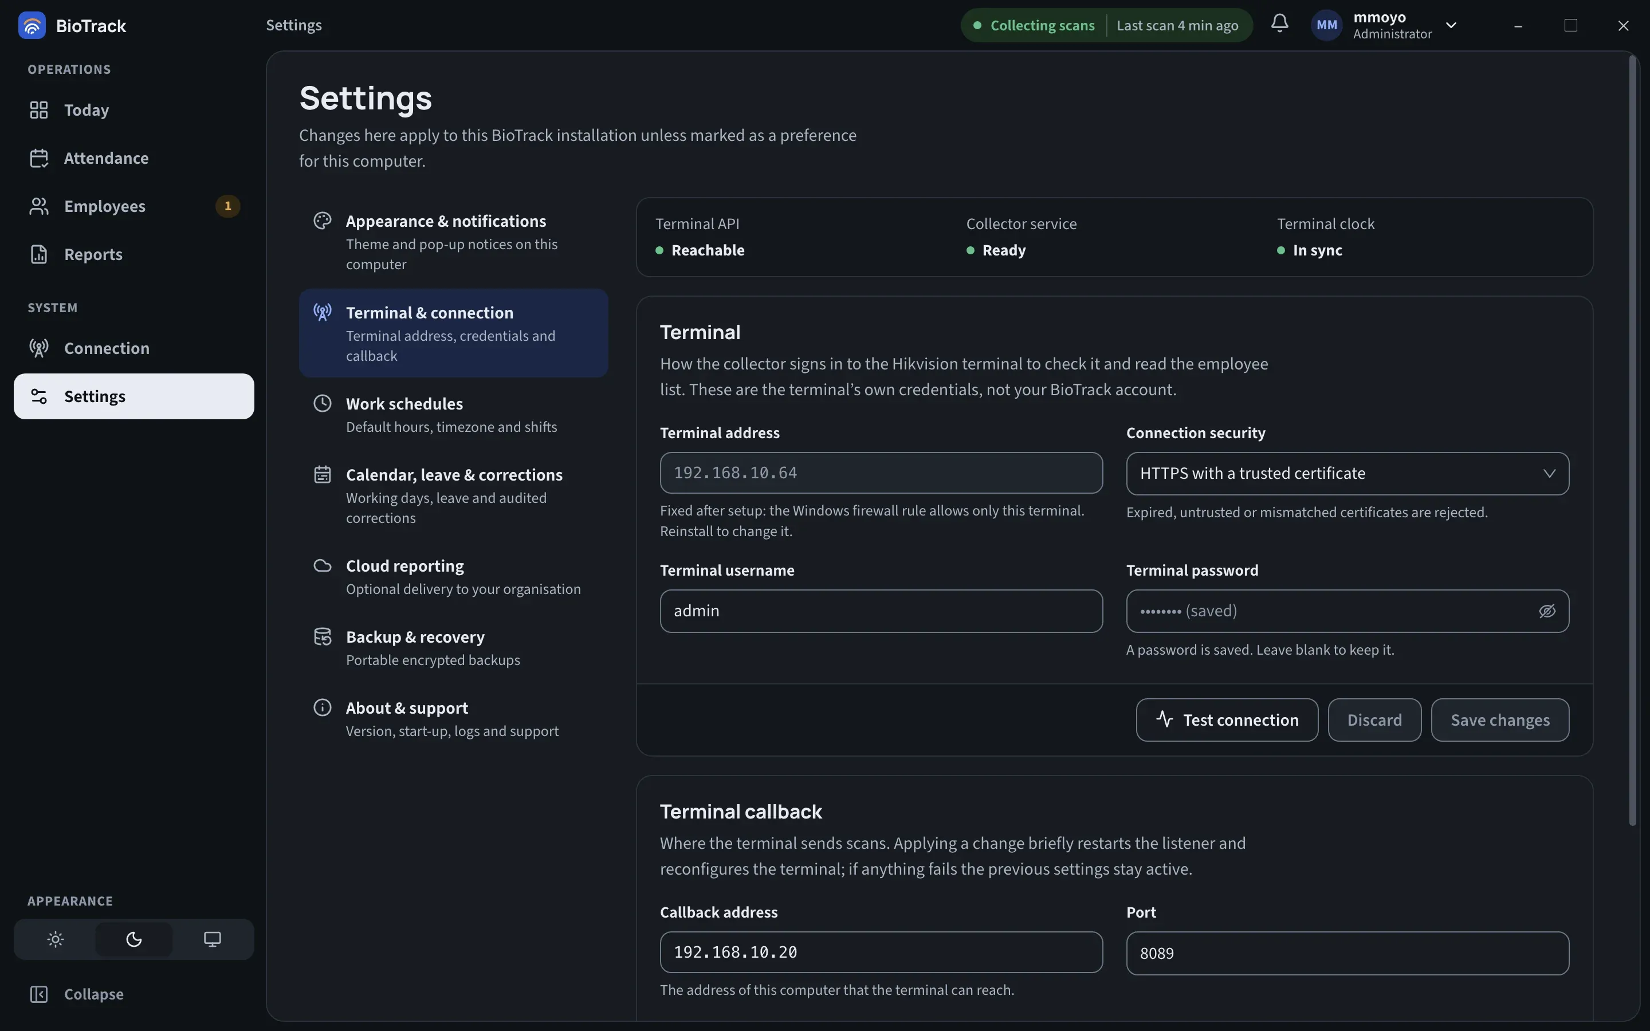
Task: Click the Cloud reporting cloud icon
Action: click(x=322, y=566)
